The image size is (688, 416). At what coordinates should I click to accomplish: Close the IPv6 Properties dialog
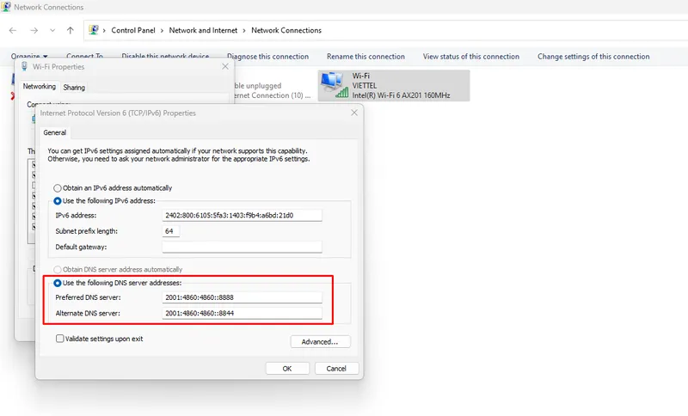[353, 113]
